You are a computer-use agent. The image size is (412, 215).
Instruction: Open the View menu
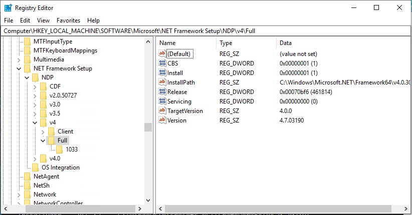click(x=44, y=20)
